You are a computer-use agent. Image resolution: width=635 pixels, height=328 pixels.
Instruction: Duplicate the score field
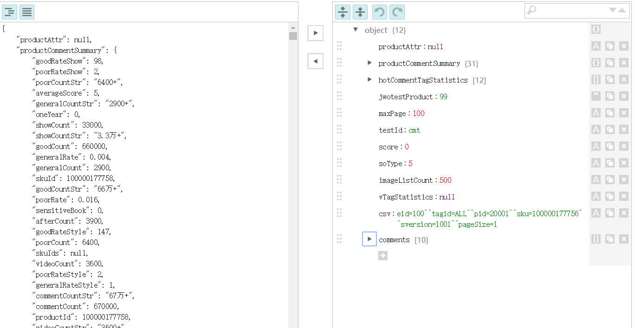click(610, 146)
